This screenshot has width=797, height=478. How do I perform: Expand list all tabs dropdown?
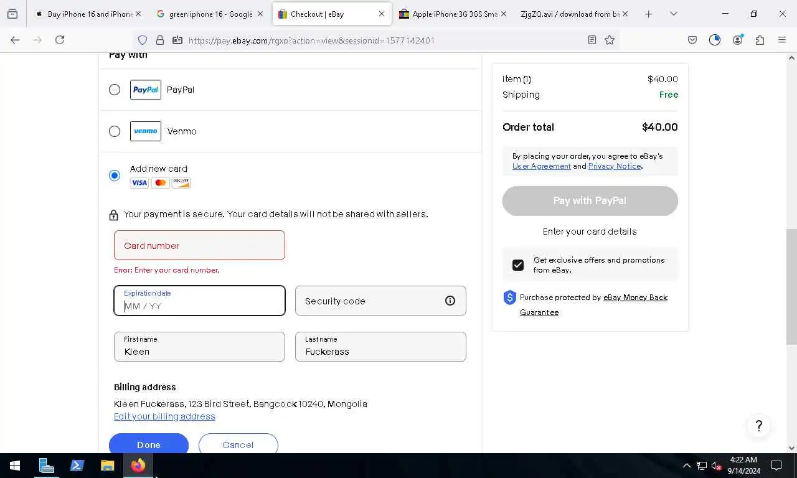[x=674, y=14]
